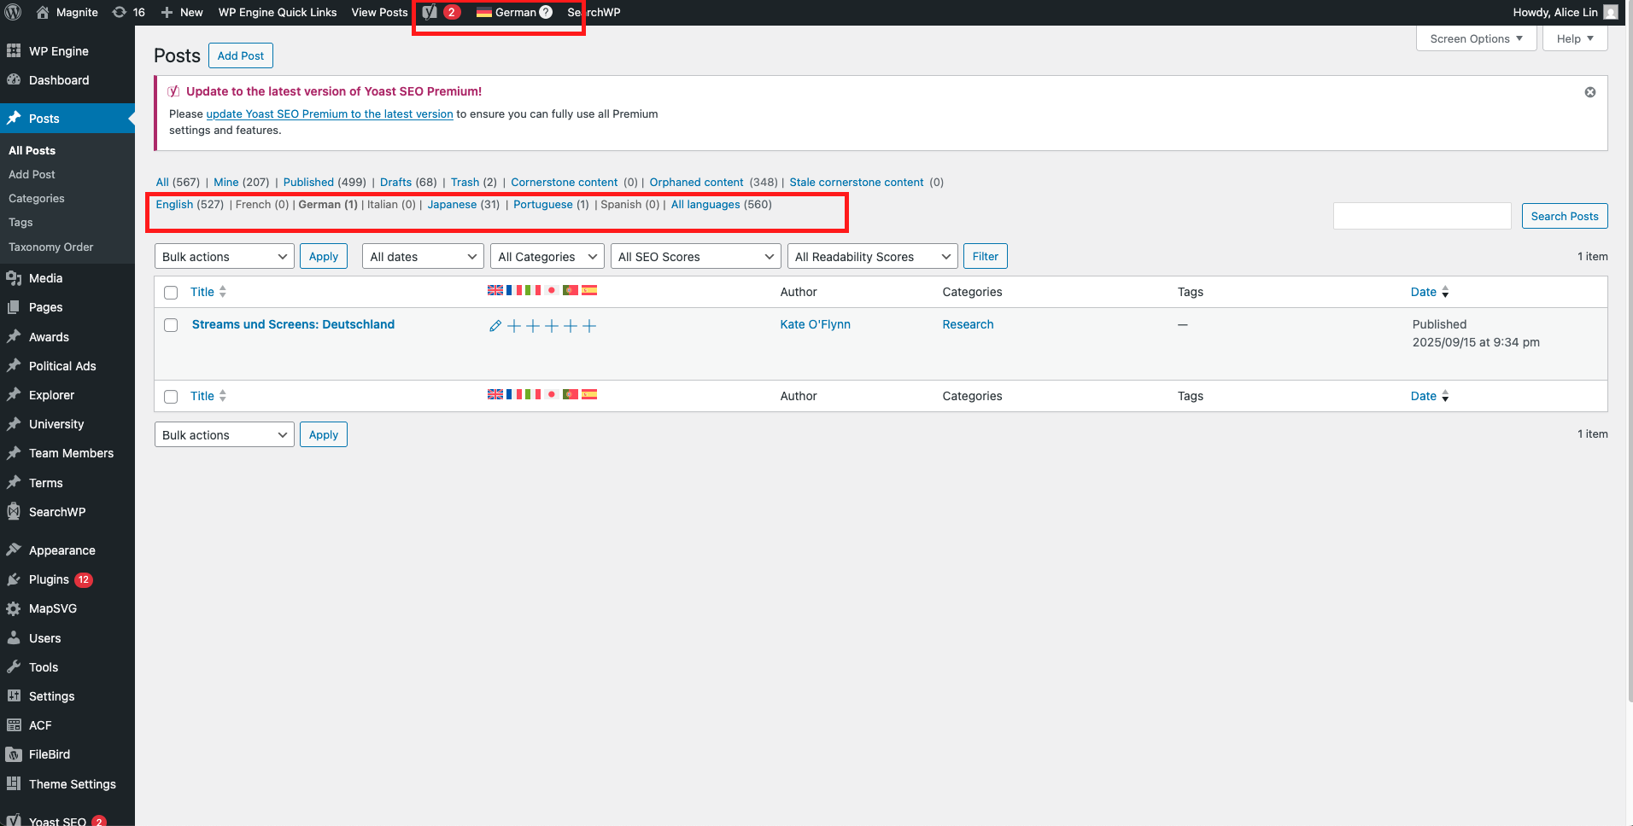This screenshot has height=826, width=1633.
Task: Open the All Categories filter dropdown
Action: point(547,257)
